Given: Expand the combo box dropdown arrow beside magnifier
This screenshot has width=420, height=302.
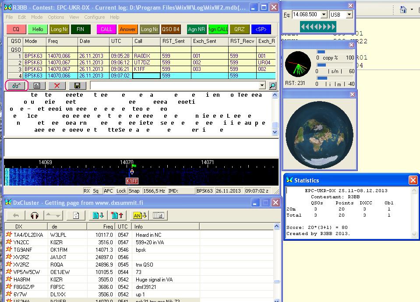Looking at the screenshot, I should 262,86.
